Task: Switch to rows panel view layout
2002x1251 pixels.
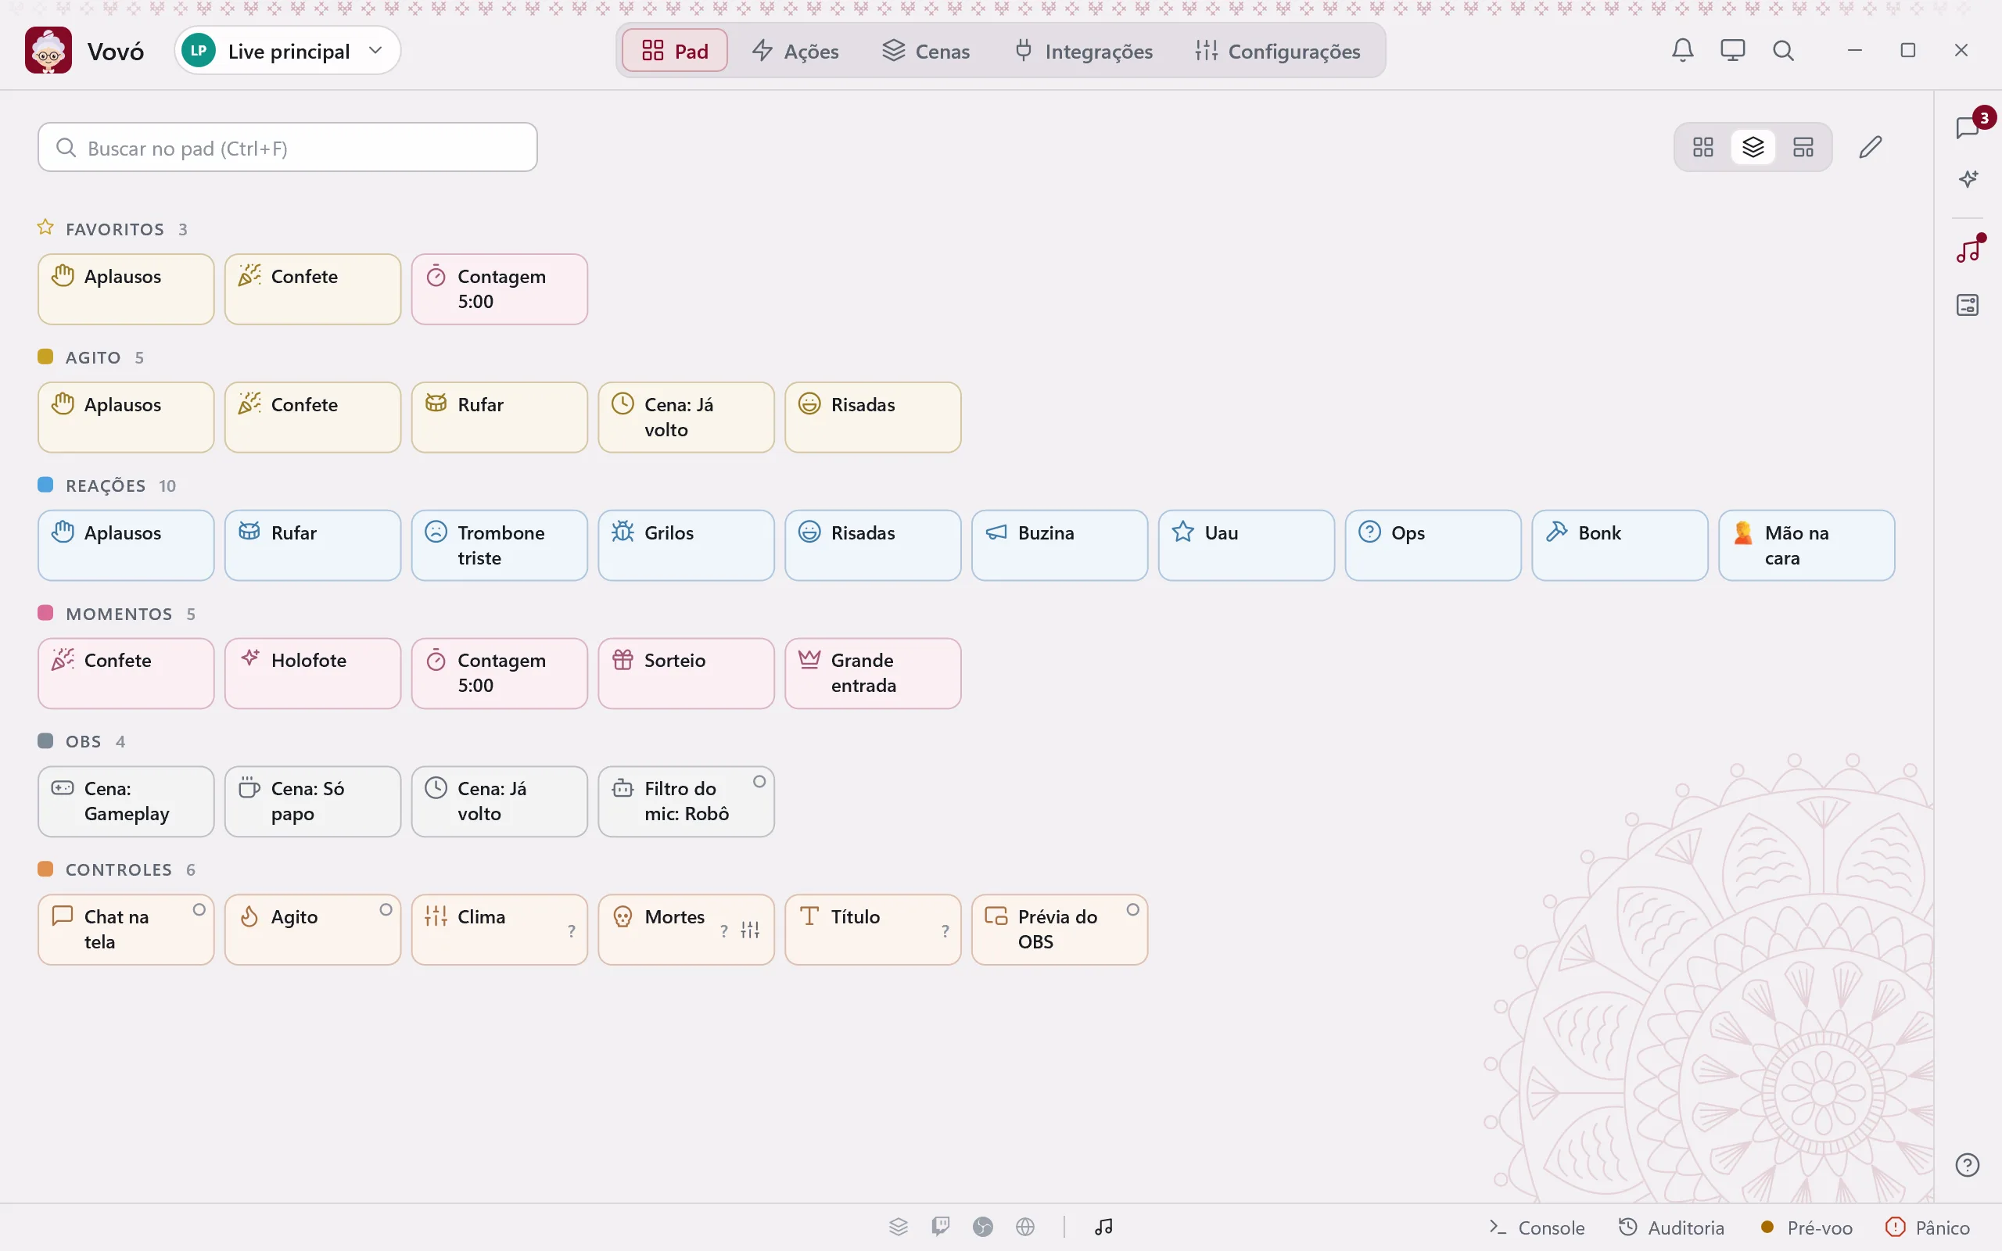Action: (1803, 147)
